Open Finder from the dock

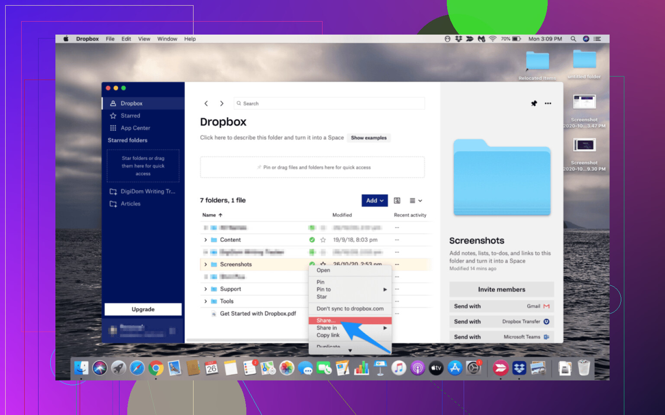pyautogui.click(x=81, y=368)
